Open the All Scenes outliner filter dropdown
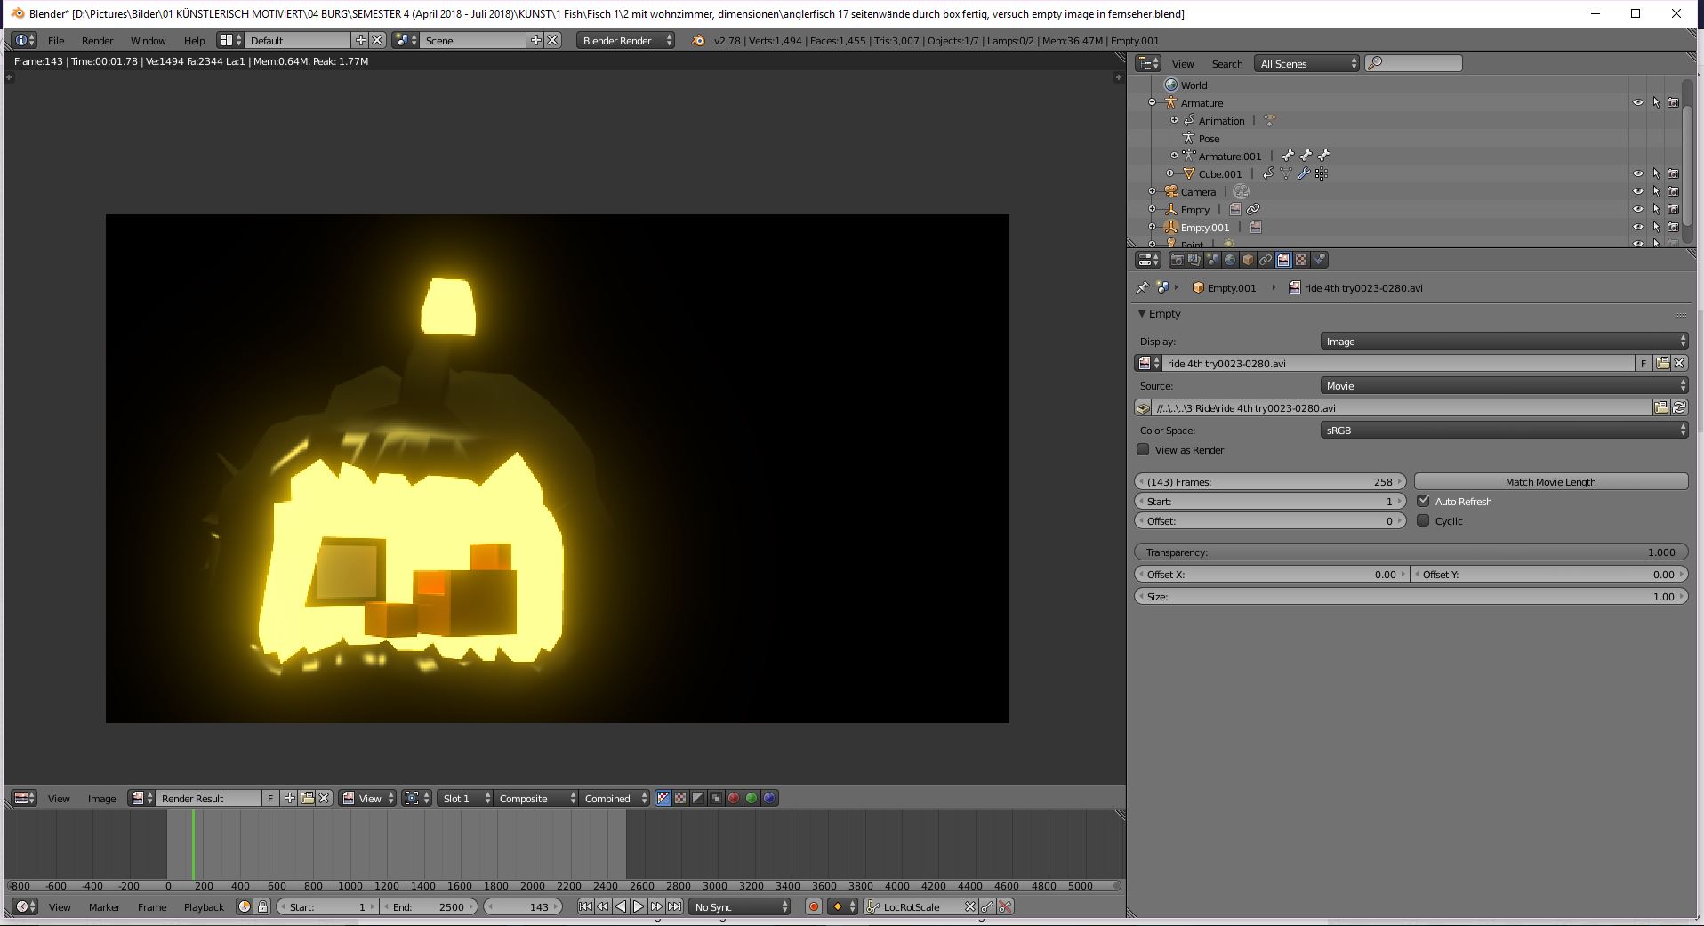Viewport: 1704px width, 926px height. (1306, 63)
